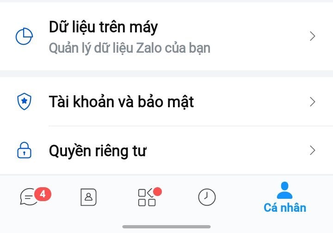Image resolution: width=333 pixels, height=233 pixels.
Task: Tap the padlock privacy icon
Action: click(24, 151)
